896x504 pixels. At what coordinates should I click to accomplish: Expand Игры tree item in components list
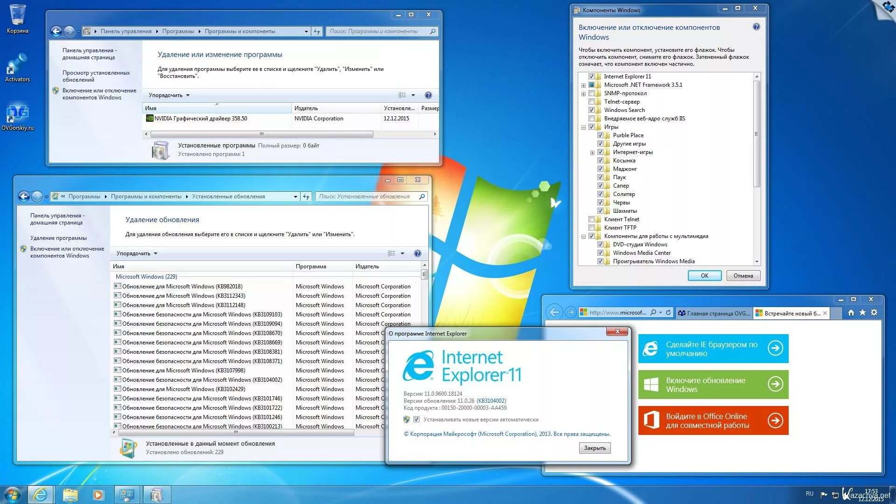point(584,126)
